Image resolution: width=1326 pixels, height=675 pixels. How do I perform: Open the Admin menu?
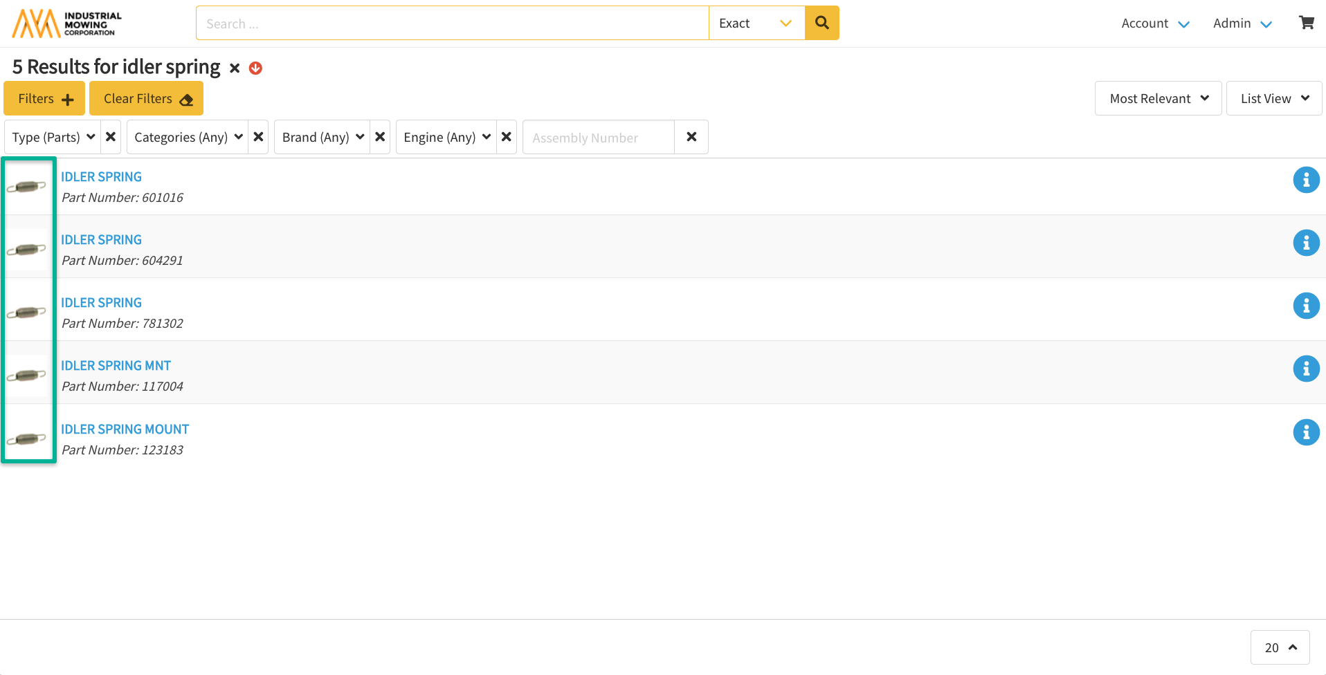point(1242,24)
